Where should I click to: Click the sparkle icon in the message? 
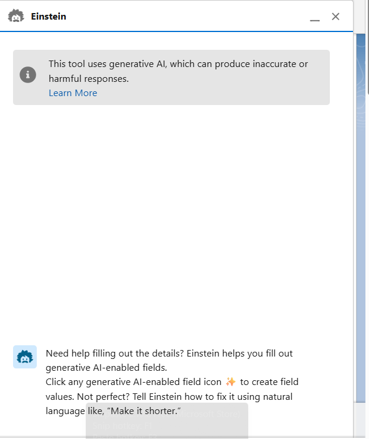(x=231, y=381)
